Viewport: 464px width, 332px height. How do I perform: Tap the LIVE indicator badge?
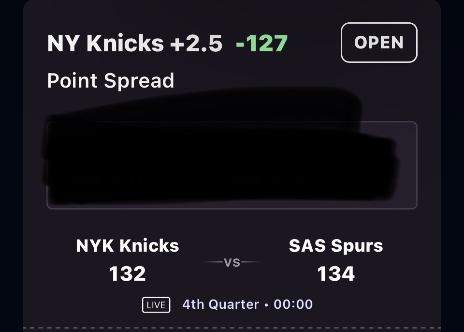(x=156, y=305)
